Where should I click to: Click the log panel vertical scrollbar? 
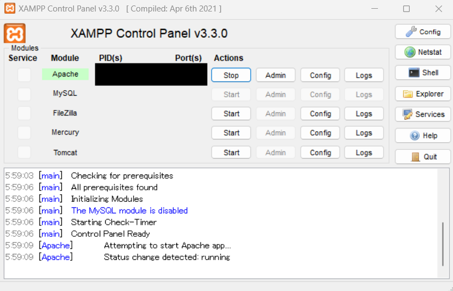tap(443, 243)
